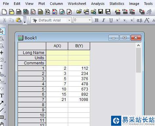The height and width of the screenshot is (126, 155).
Task: Click Import Single ASCII icon
Action: coord(125,12)
